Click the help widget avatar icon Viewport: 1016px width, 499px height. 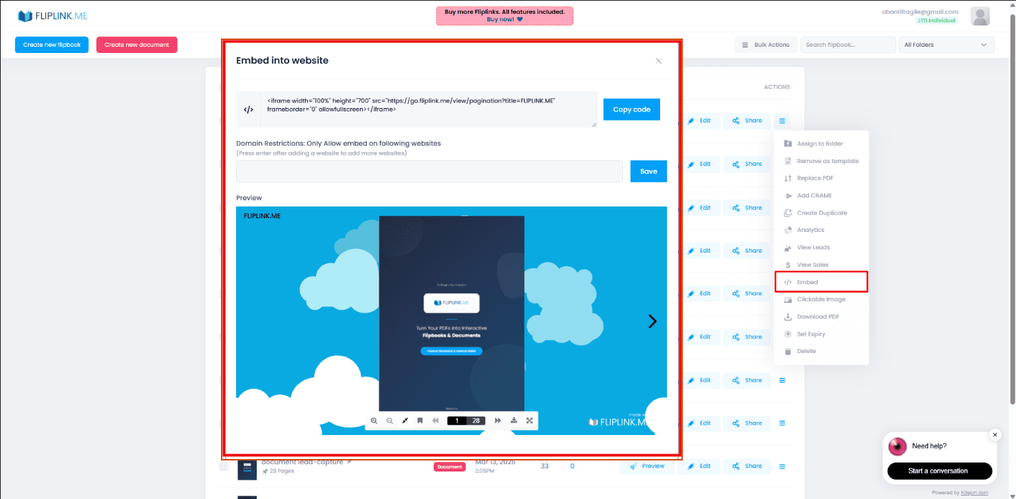tap(898, 446)
